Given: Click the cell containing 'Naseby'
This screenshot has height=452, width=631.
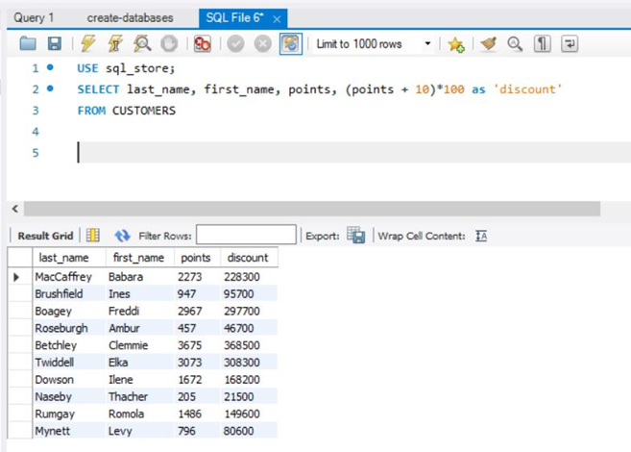Looking at the screenshot, I should click(69, 396).
